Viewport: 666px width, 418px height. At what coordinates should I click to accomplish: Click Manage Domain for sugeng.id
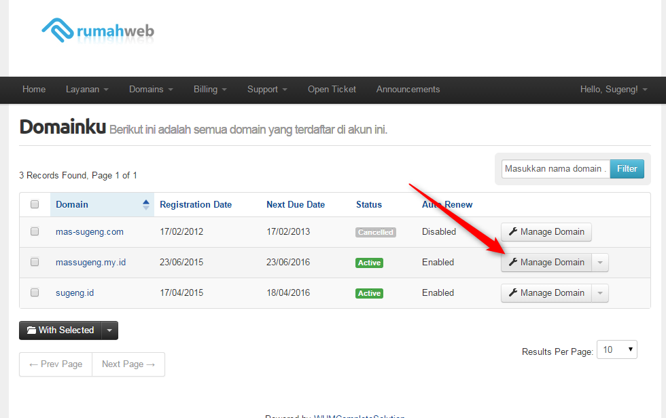point(546,293)
